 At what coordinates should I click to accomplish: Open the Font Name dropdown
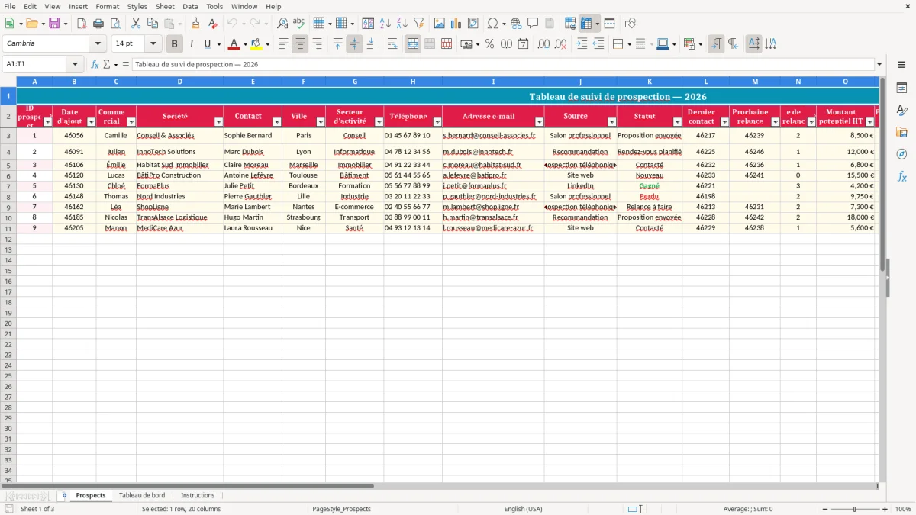tap(98, 44)
